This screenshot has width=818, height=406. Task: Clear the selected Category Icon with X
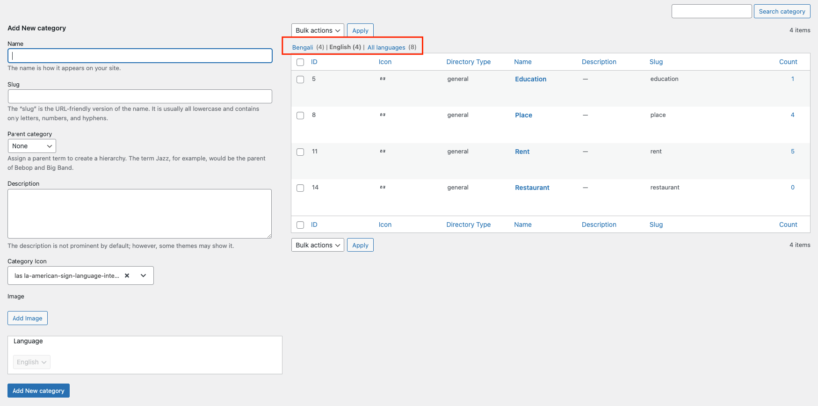(x=127, y=275)
